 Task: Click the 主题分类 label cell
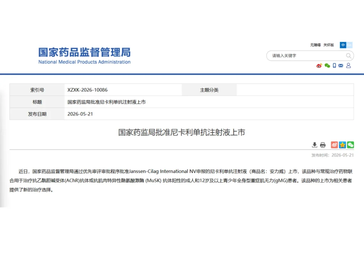click(x=209, y=90)
